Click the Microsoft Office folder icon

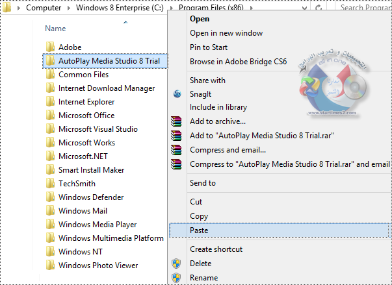pos(50,115)
